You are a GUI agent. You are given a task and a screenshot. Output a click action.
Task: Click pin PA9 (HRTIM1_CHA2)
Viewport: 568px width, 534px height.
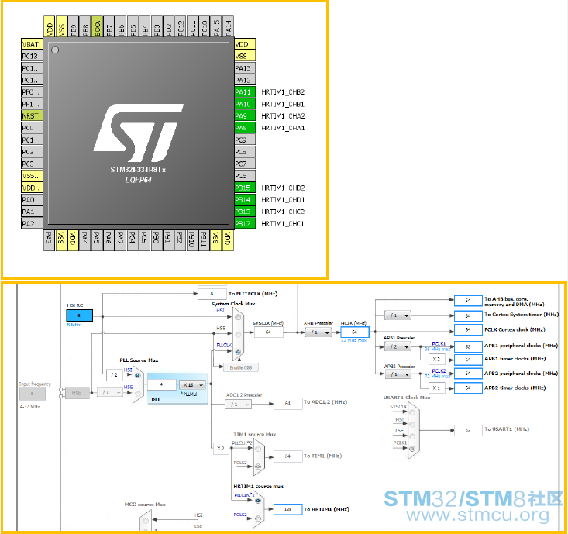[x=245, y=116]
